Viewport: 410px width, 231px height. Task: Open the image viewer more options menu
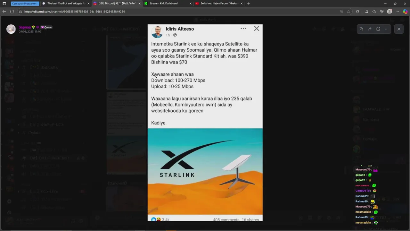387,29
